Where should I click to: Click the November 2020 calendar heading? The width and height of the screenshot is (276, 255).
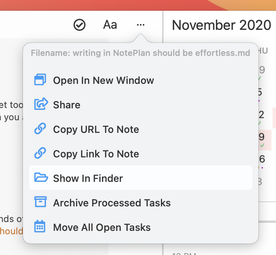click(x=221, y=25)
